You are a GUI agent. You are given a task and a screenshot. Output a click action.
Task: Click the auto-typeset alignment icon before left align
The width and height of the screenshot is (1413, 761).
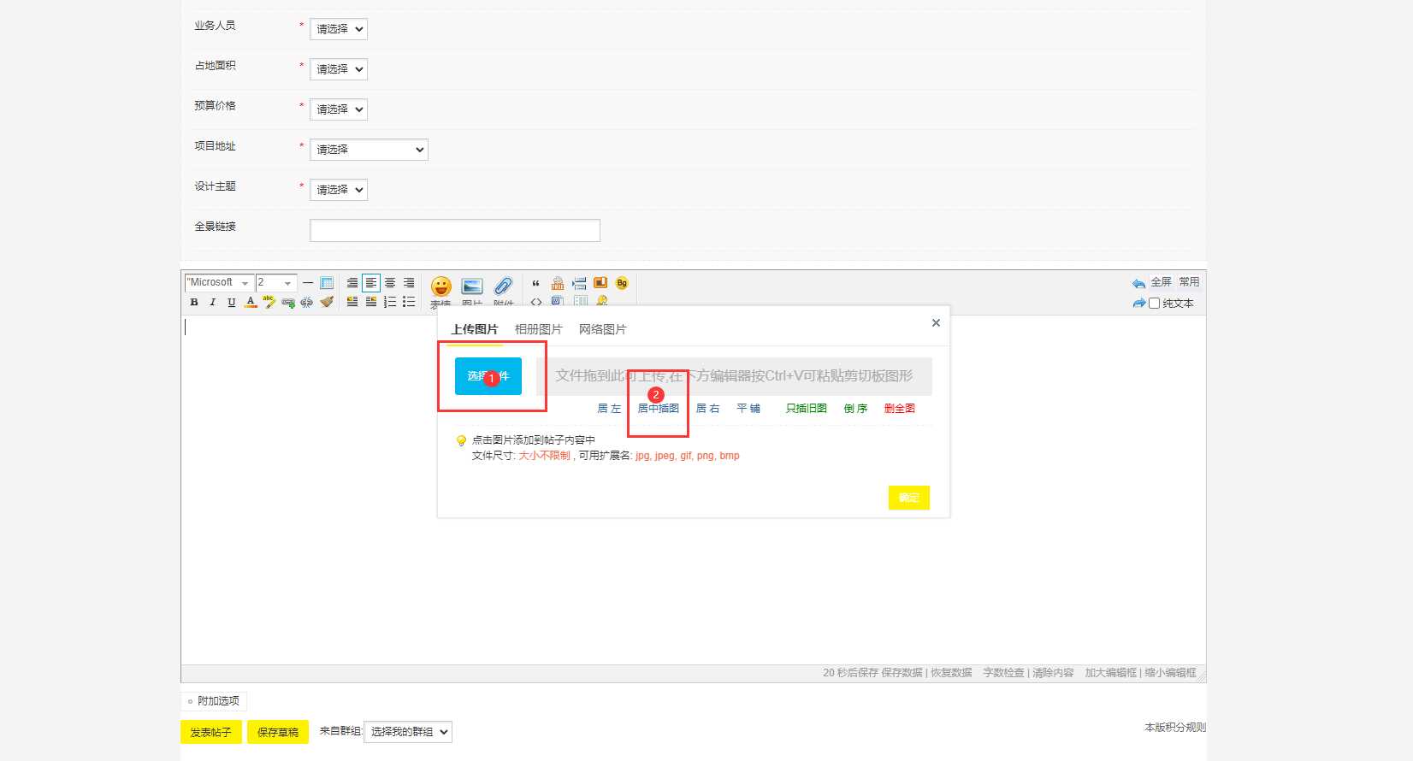[352, 283]
